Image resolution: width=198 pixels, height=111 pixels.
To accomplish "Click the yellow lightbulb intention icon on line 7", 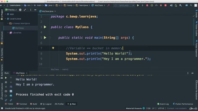I will 53,48.
